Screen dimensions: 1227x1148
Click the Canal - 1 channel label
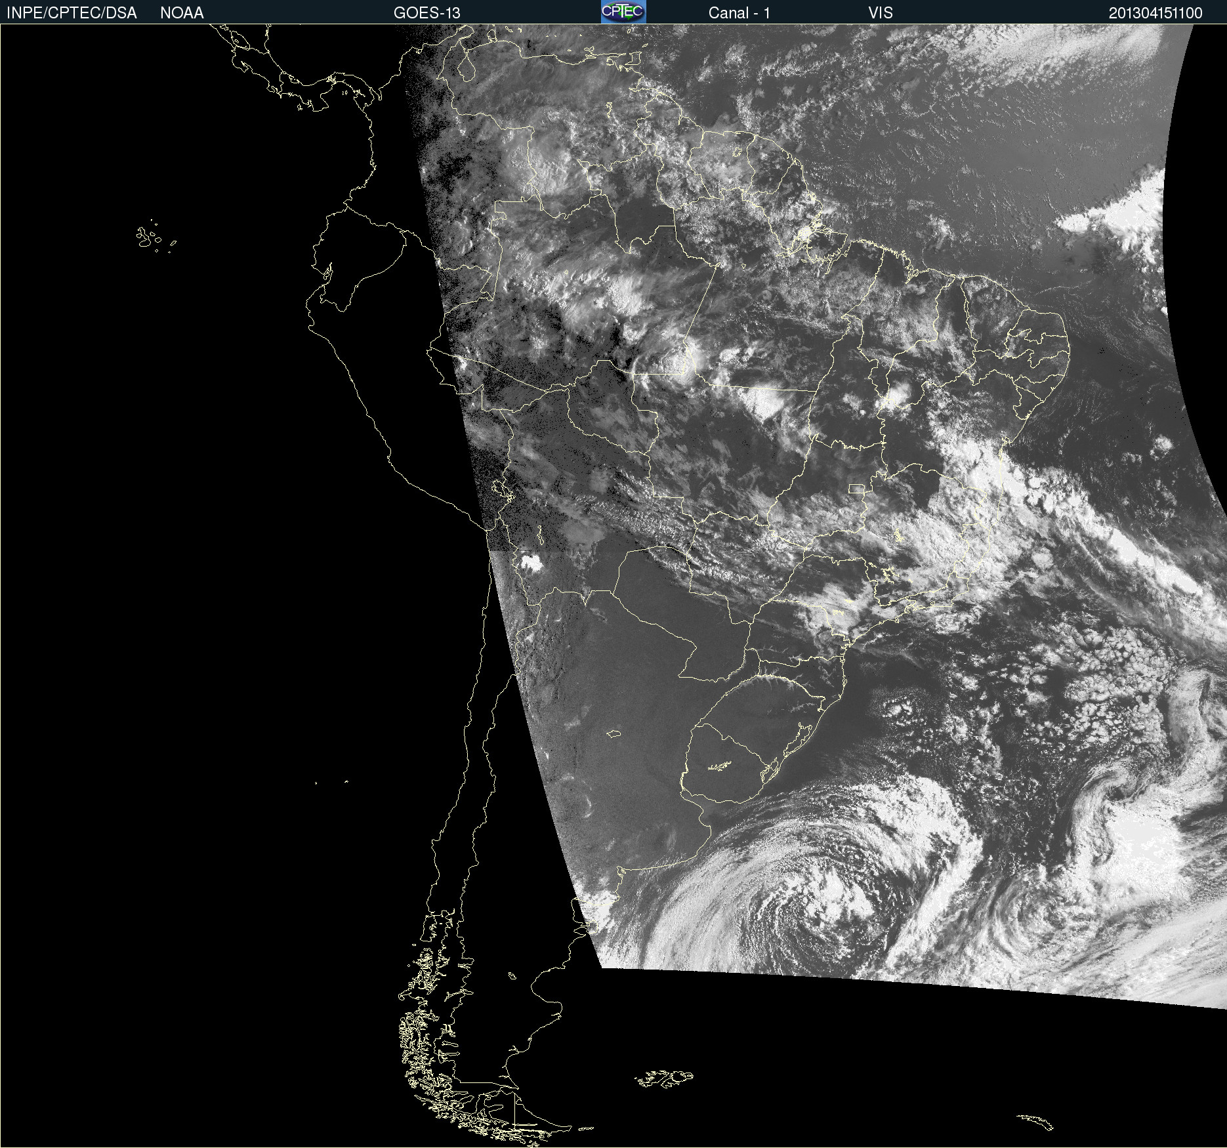tap(739, 13)
